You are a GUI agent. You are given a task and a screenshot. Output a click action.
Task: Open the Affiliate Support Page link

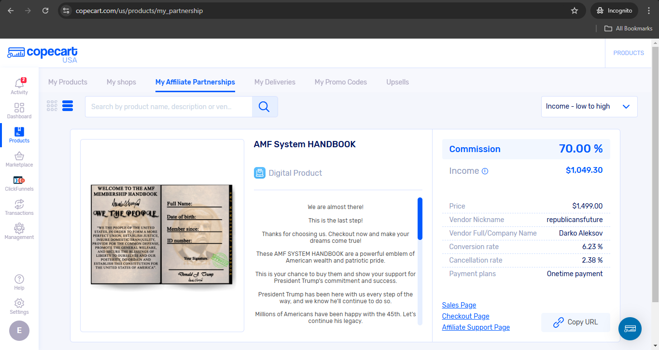pyautogui.click(x=476, y=327)
